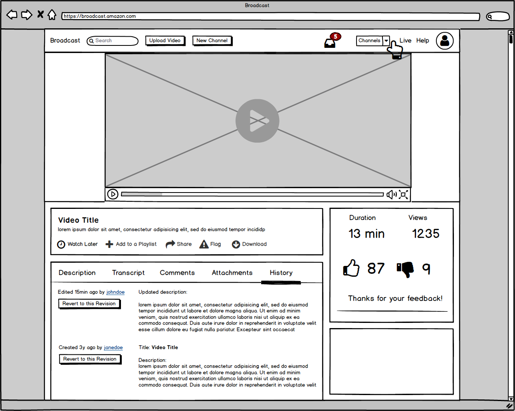Click the small play button in the player bar
Screen dimensions: 515x411
tap(113, 194)
